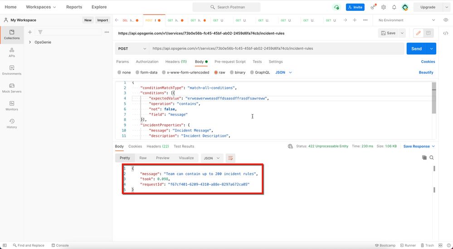Image resolution: width=453 pixels, height=249 pixels.
Task: Click the plus icon to create collection
Action: tap(30, 32)
